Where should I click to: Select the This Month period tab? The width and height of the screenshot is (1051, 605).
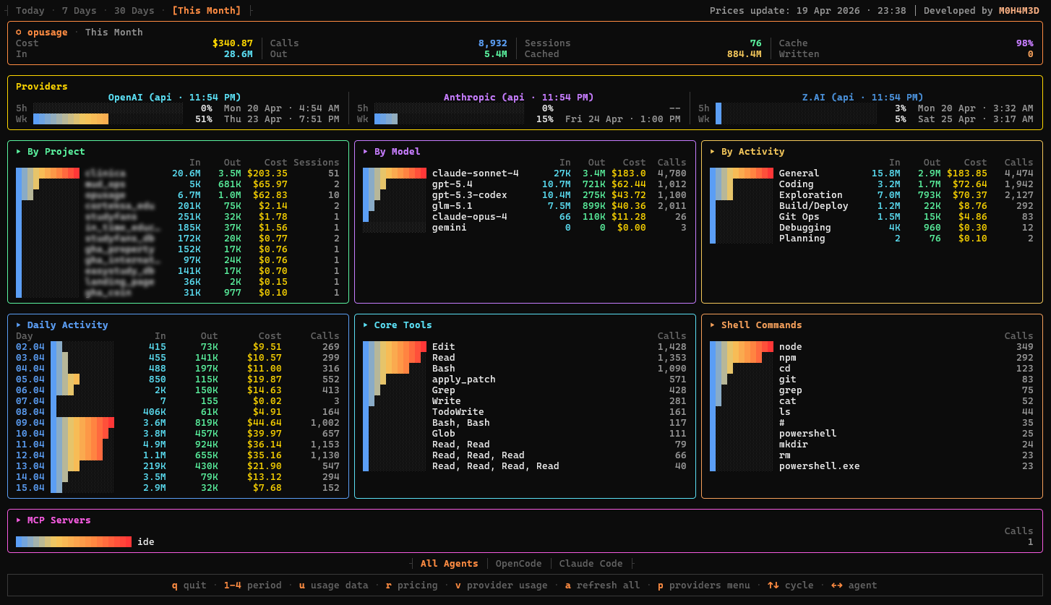tap(206, 11)
